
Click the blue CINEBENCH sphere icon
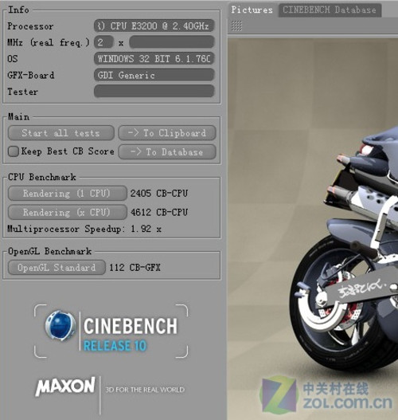[x=60, y=326]
